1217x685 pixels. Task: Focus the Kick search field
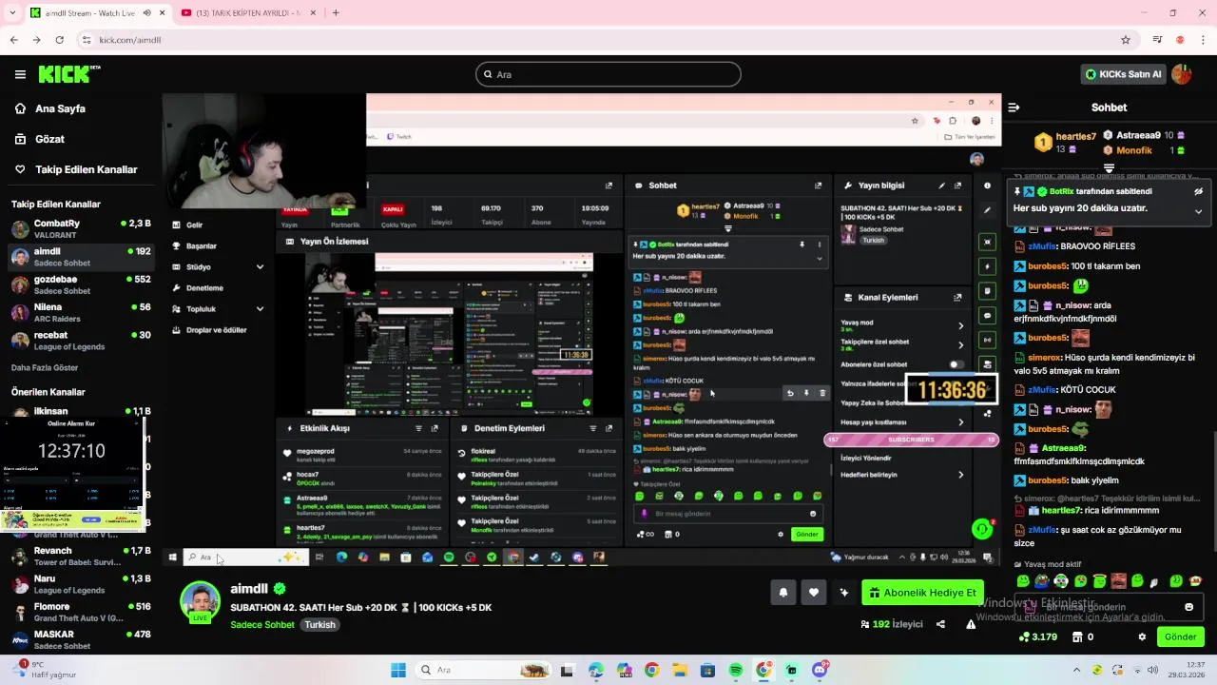click(608, 74)
